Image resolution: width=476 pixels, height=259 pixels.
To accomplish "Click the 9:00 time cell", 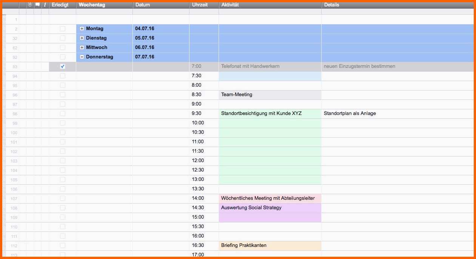I will point(204,104).
